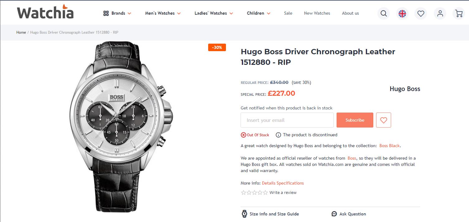This screenshot has height=222, width=469.
Task: Click the Watchia logo
Action: point(45,12)
